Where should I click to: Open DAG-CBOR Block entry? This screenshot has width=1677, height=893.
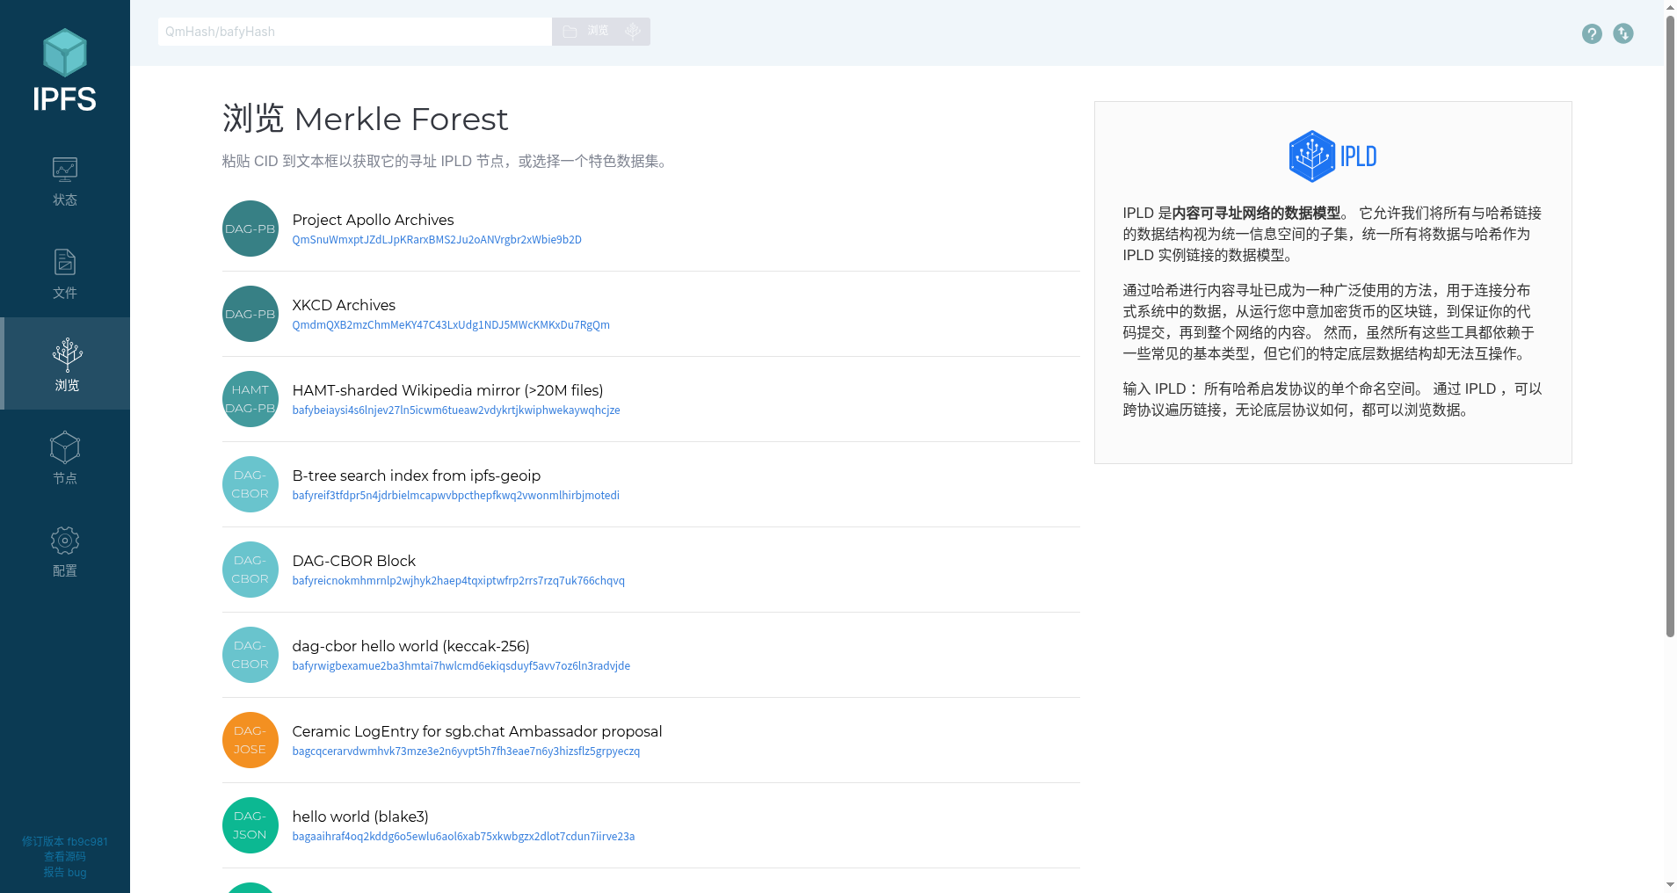pyautogui.click(x=353, y=561)
